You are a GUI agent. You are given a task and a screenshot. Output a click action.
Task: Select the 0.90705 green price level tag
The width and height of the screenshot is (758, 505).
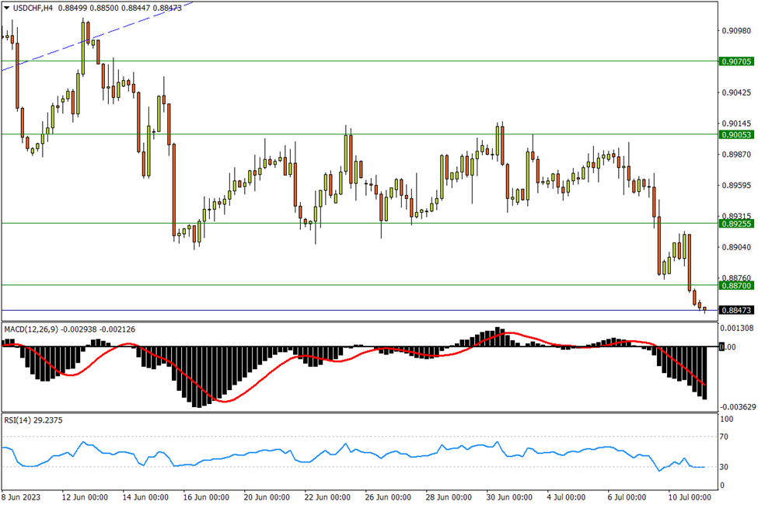click(x=735, y=61)
